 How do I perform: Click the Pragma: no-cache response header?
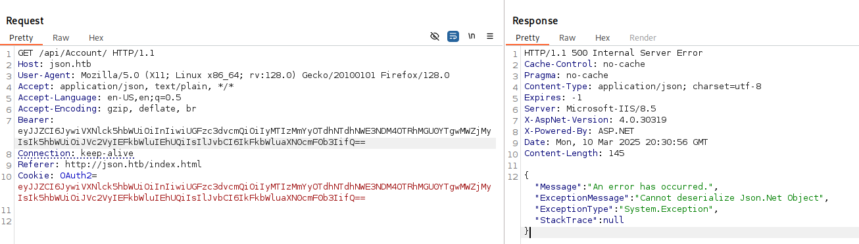point(566,75)
